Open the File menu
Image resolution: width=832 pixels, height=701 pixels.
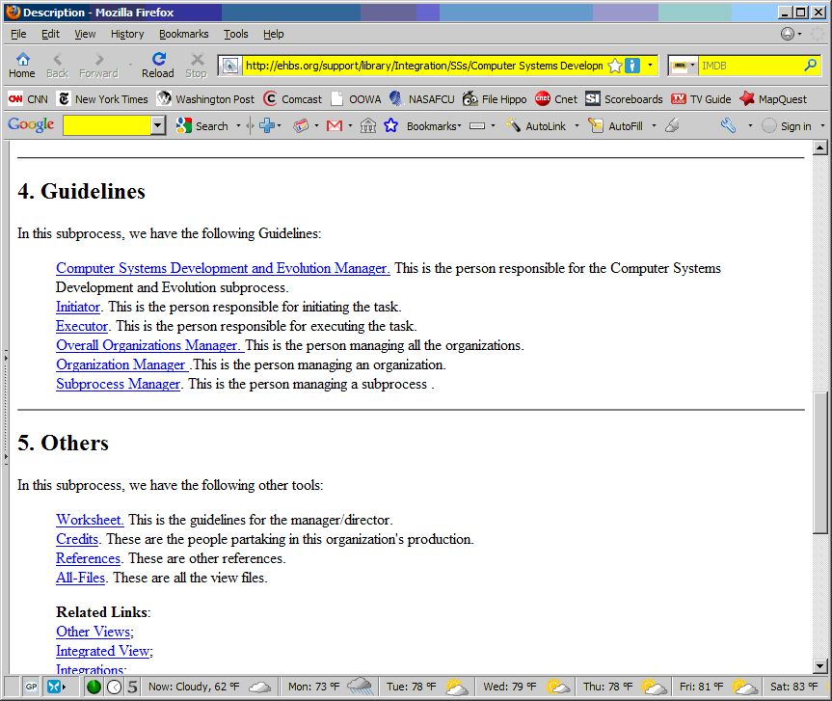(x=18, y=34)
